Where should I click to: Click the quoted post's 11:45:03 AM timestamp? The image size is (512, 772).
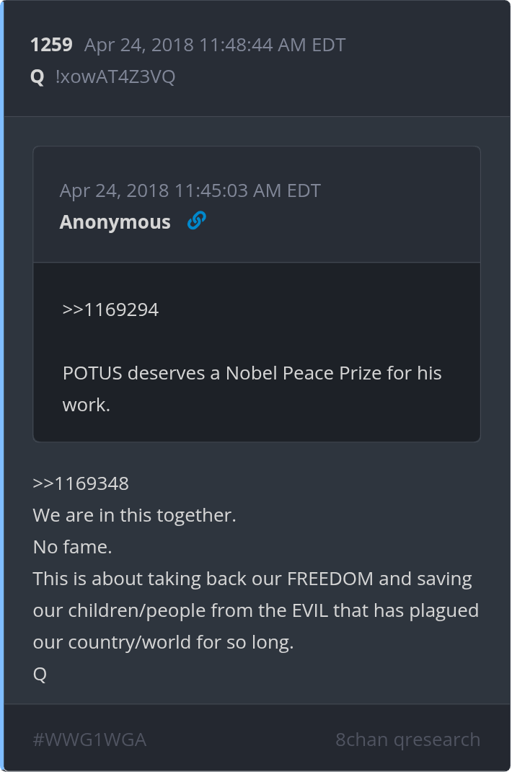click(190, 190)
